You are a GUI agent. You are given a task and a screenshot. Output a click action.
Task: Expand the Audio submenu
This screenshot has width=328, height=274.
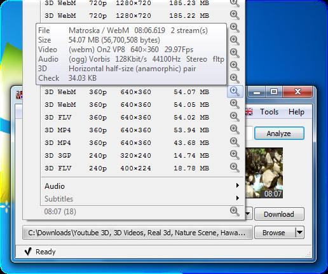pyautogui.click(x=142, y=186)
